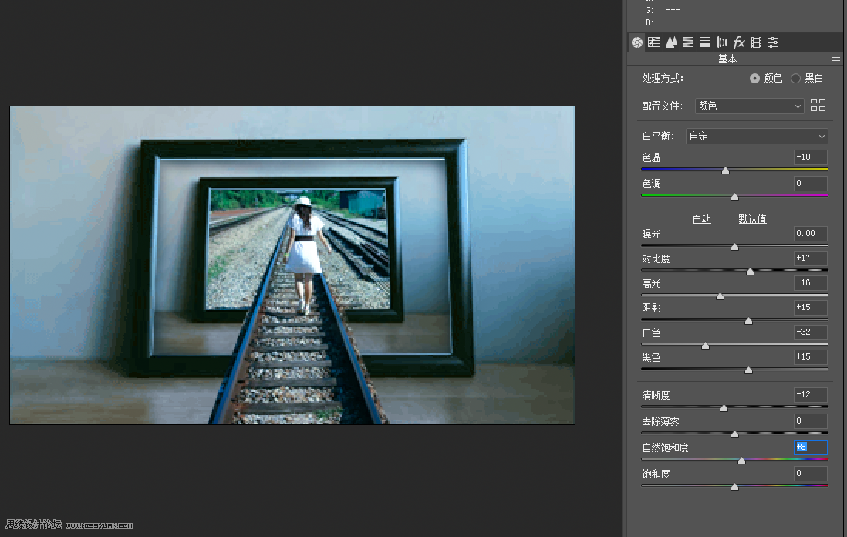Click the 白色 whites slider handle
This screenshot has width=847, height=537.
706,345
